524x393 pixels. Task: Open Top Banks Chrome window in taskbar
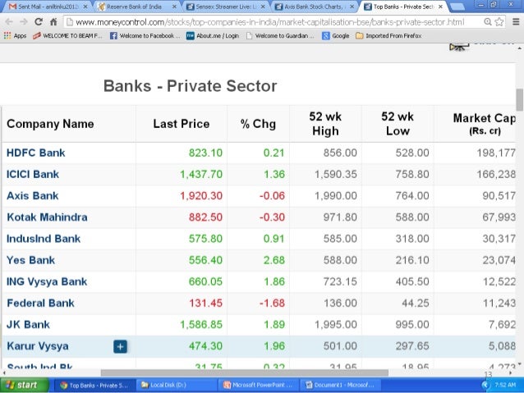pyautogui.click(x=94, y=386)
